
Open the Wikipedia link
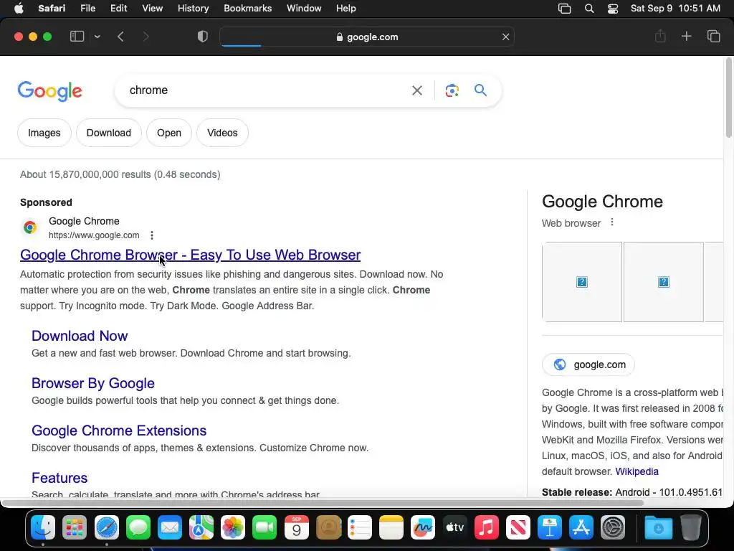click(x=637, y=471)
